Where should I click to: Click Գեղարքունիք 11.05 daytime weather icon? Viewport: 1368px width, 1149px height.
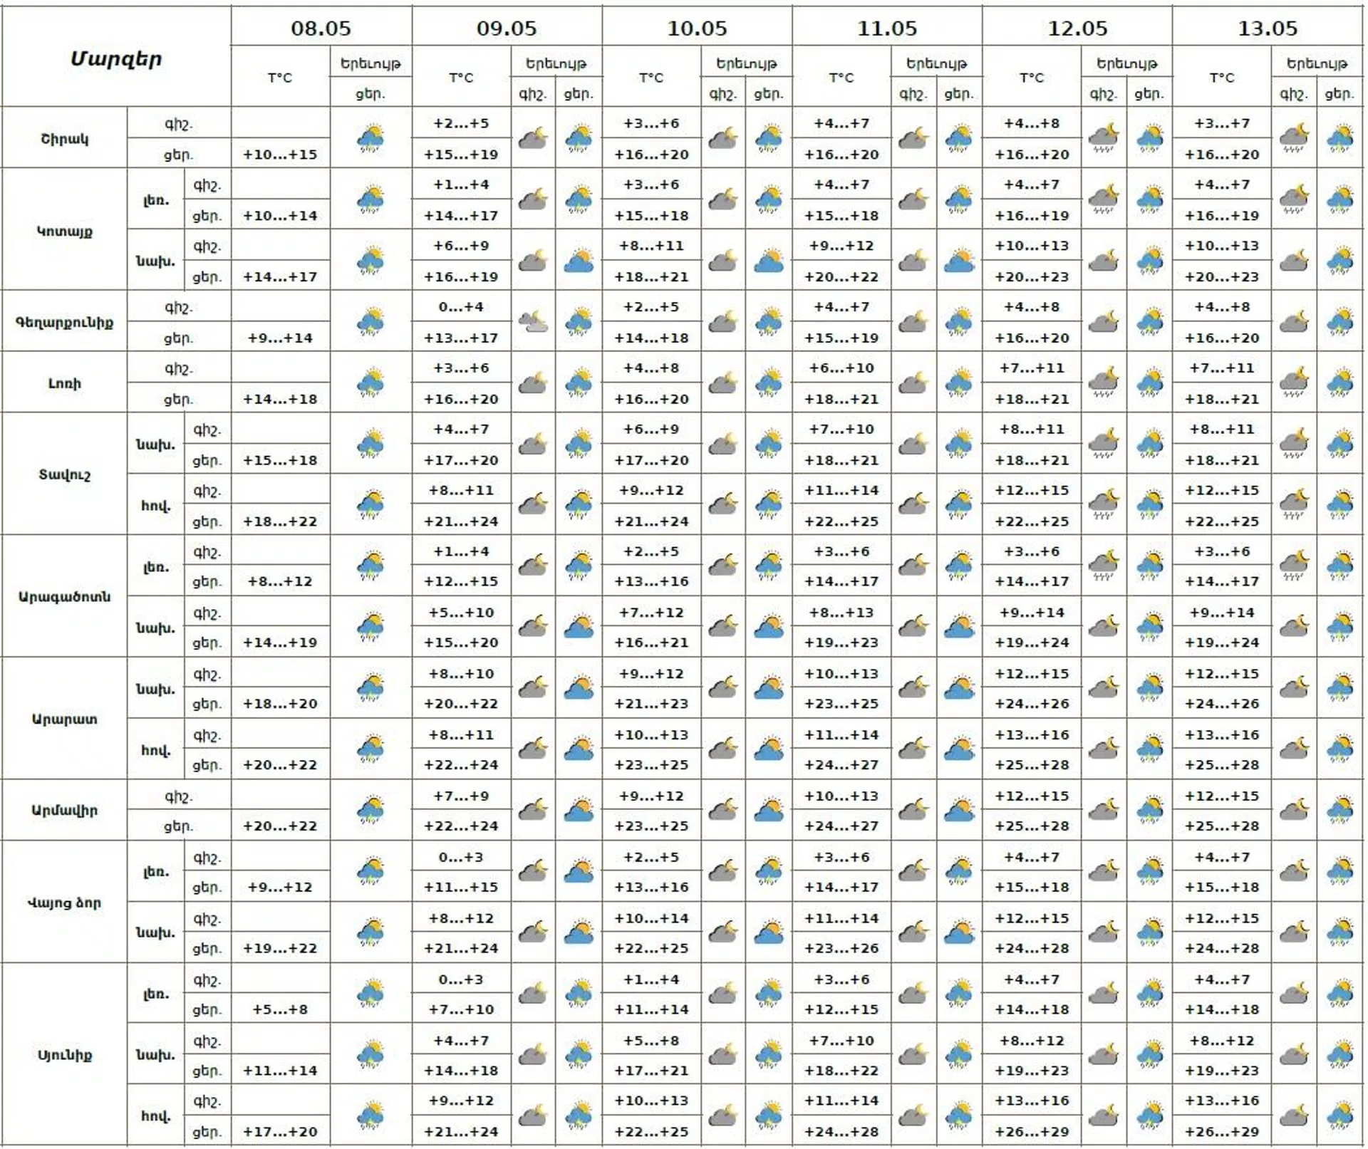click(x=959, y=322)
